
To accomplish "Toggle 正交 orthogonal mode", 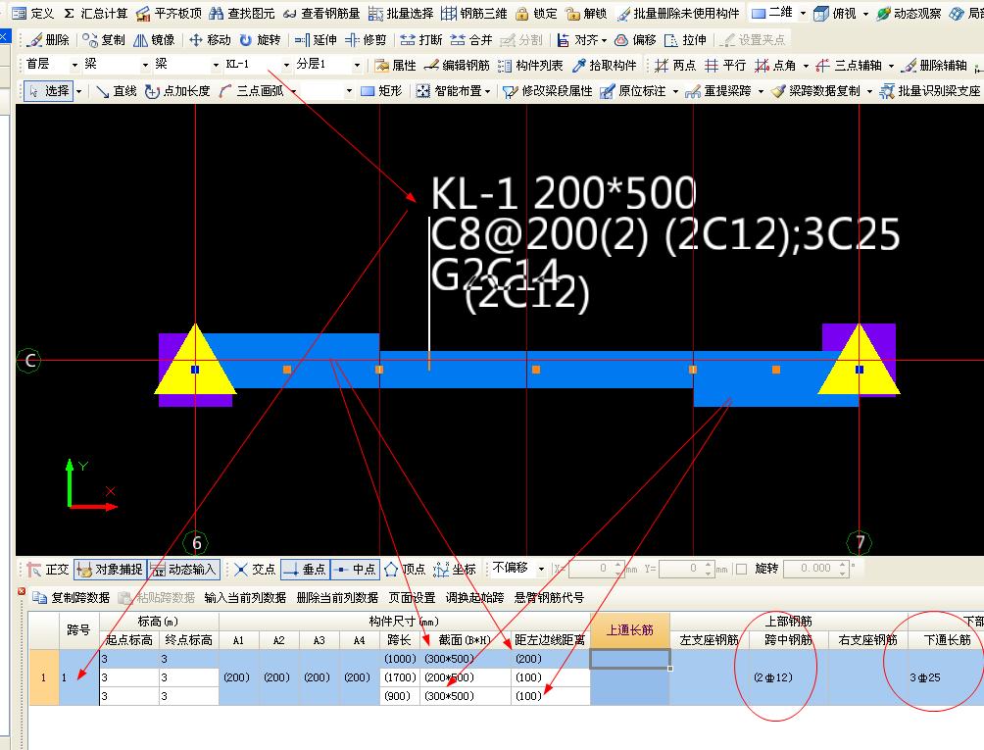I will point(48,570).
